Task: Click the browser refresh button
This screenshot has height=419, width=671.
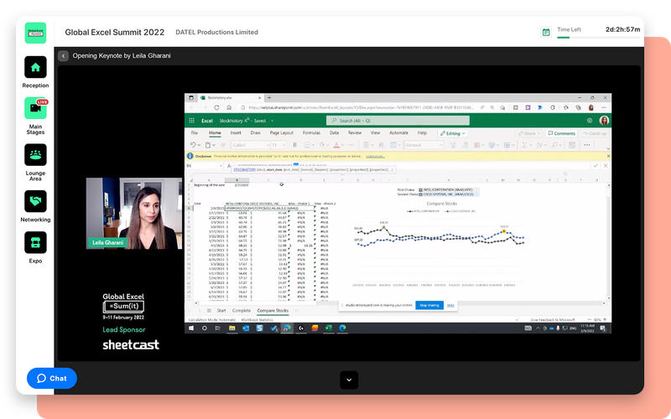Action: [216, 108]
